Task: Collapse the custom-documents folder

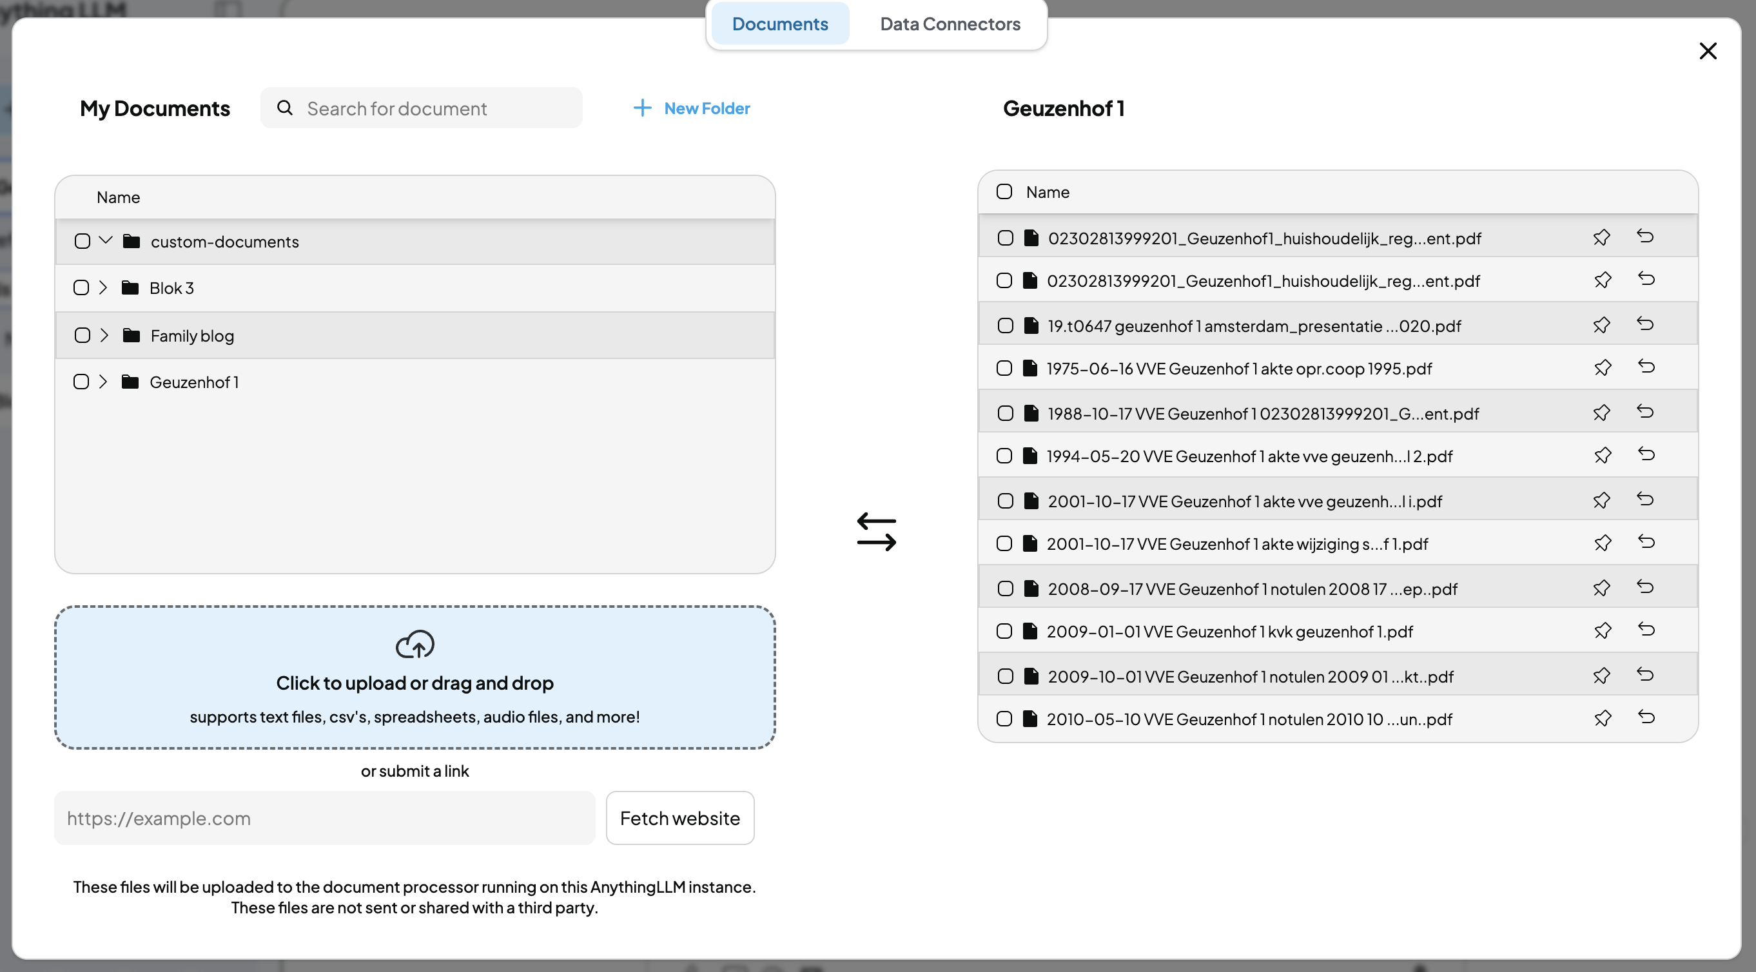Action: click(x=106, y=240)
